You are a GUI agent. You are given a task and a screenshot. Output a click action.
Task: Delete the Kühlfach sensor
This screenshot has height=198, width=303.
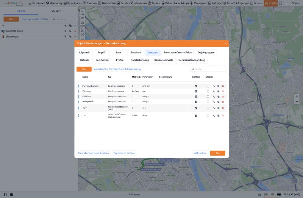click(223, 97)
